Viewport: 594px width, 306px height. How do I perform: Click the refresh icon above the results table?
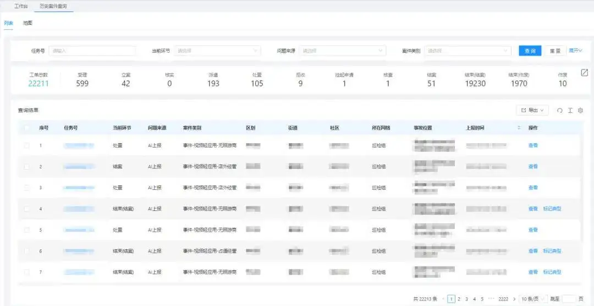pos(560,111)
